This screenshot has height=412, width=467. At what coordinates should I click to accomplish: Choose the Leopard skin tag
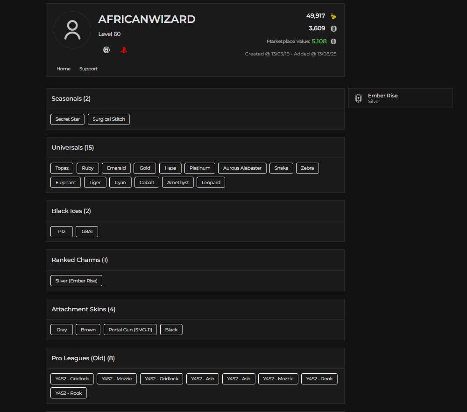coord(211,182)
